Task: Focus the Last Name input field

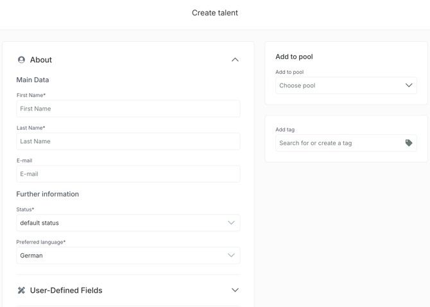Action: click(128, 141)
